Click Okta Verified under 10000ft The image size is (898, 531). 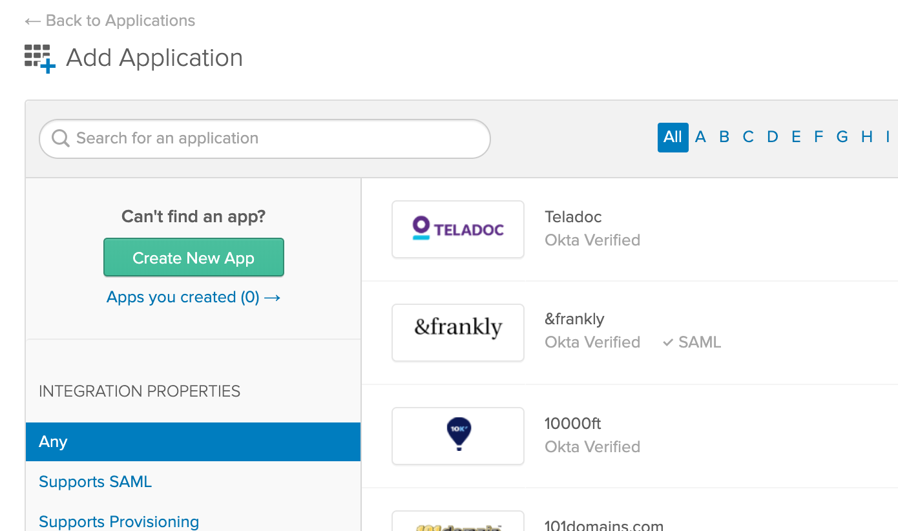pos(592,447)
